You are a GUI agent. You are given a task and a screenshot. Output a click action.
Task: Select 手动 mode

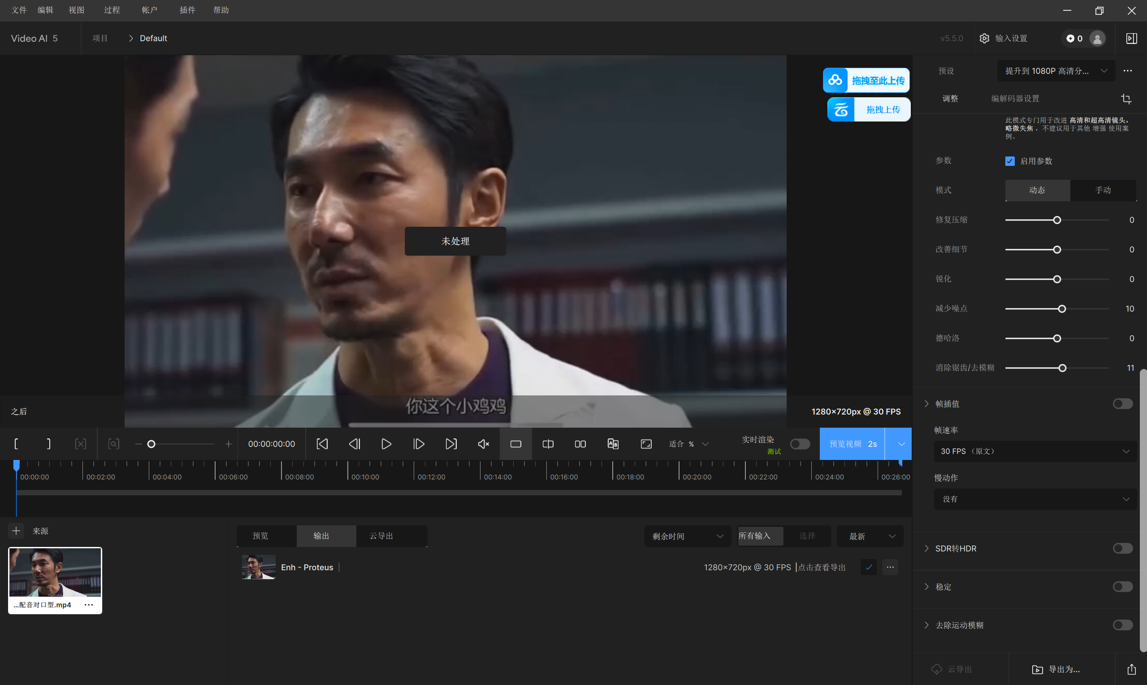tap(1103, 190)
